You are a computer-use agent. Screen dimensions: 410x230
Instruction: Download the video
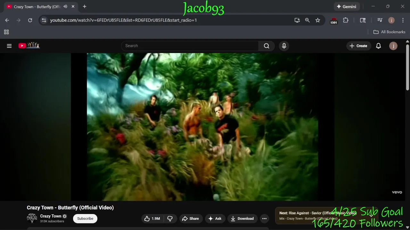(x=242, y=218)
